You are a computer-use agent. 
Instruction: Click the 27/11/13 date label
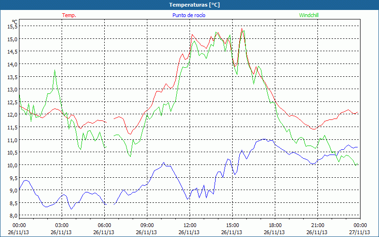(x=360, y=232)
